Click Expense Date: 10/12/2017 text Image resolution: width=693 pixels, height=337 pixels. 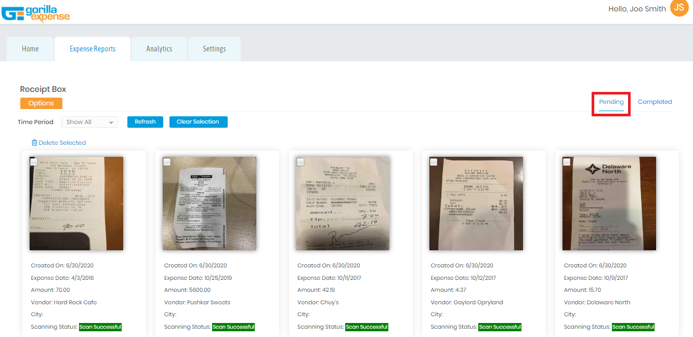click(463, 278)
